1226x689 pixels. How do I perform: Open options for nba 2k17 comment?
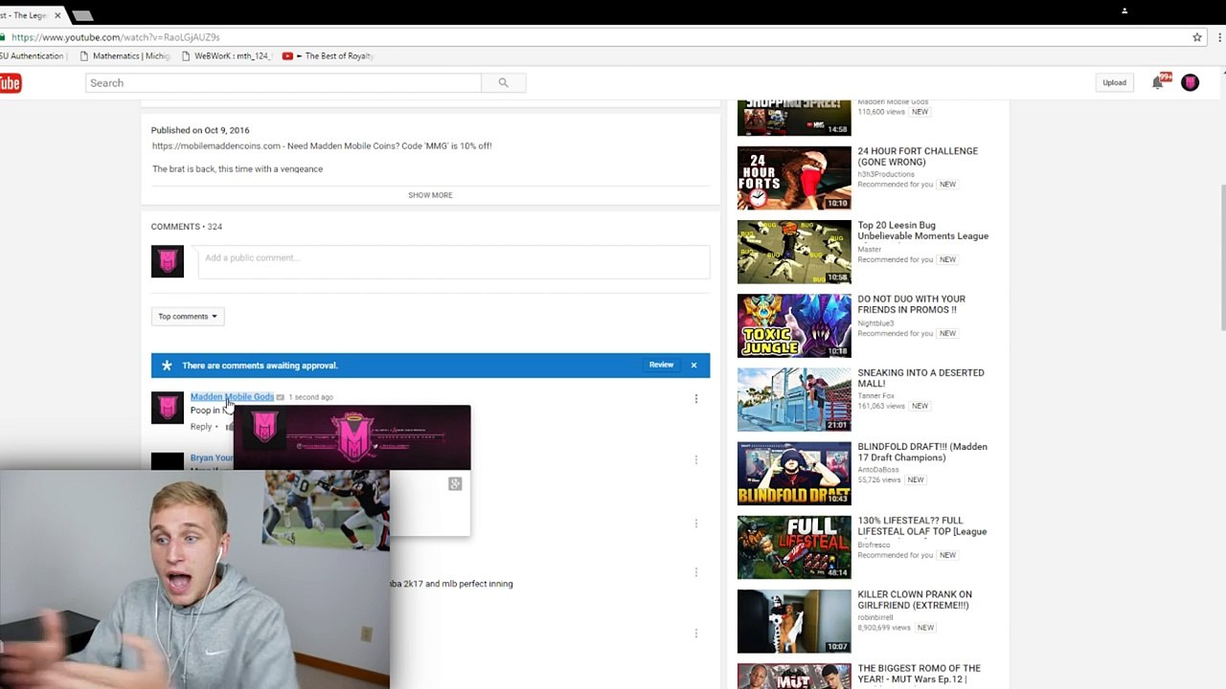click(x=696, y=572)
